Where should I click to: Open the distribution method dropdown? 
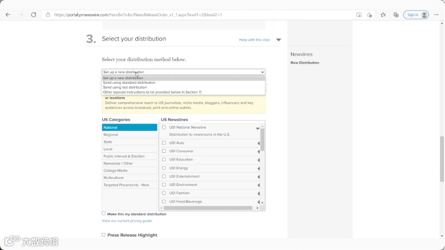(183, 72)
